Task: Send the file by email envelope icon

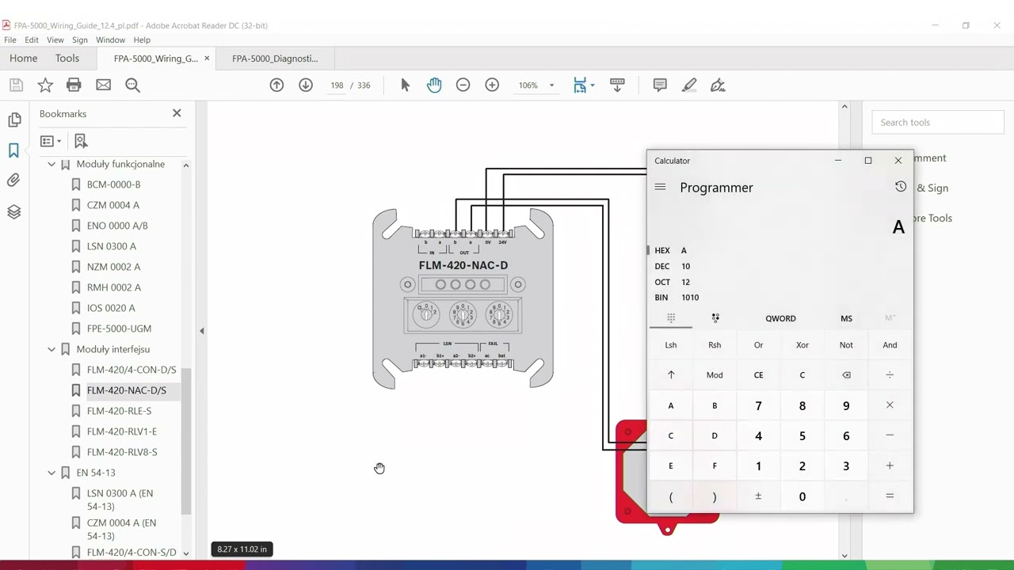Action: (x=103, y=85)
